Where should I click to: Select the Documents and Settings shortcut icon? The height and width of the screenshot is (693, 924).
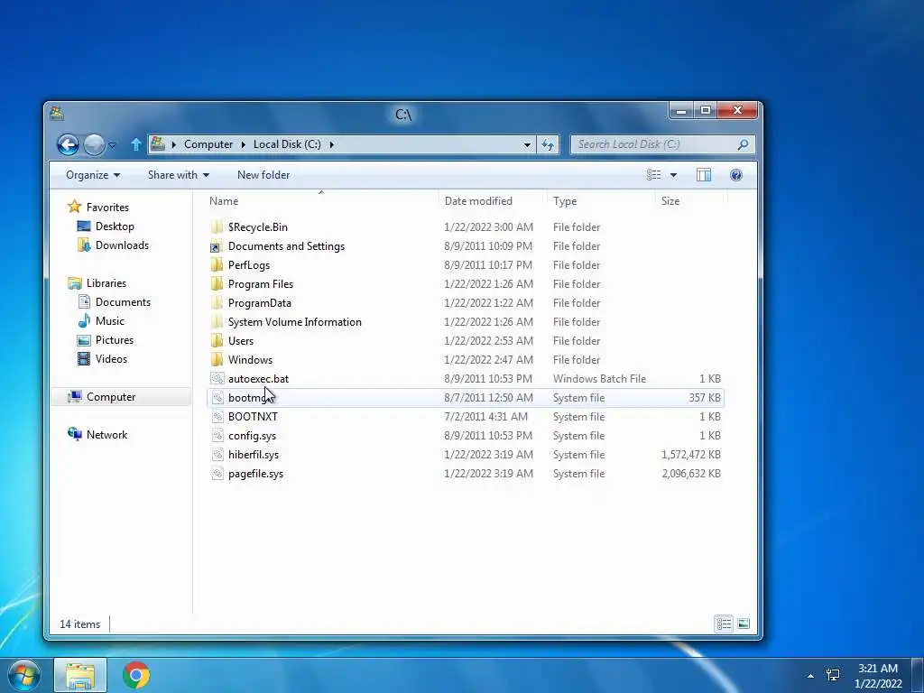[217, 246]
